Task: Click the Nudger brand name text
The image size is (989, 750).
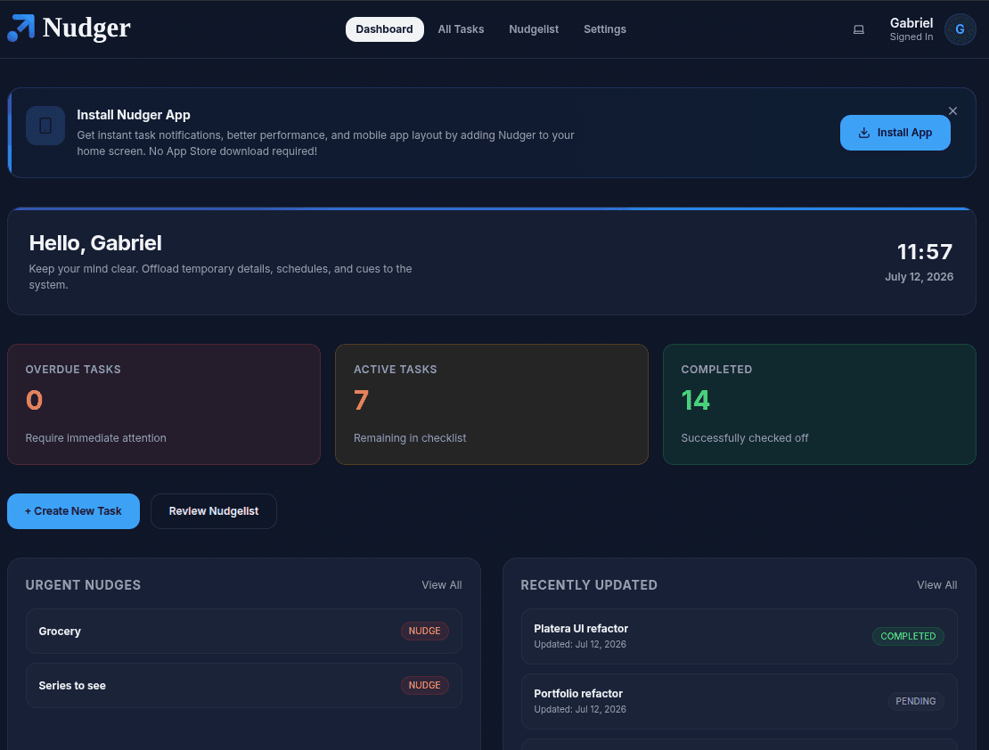Action: tap(86, 28)
